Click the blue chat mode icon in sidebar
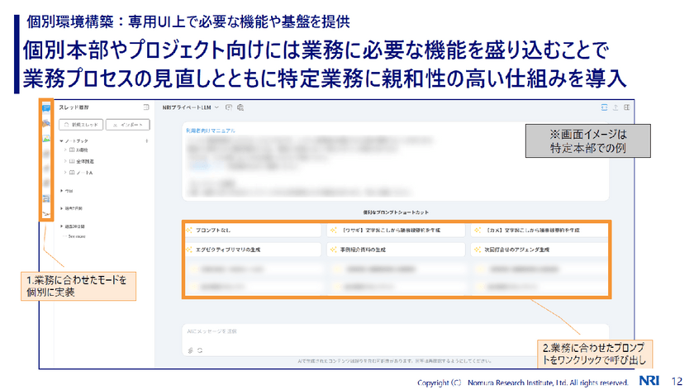This screenshot has height=390, width=694. click(x=47, y=108)
